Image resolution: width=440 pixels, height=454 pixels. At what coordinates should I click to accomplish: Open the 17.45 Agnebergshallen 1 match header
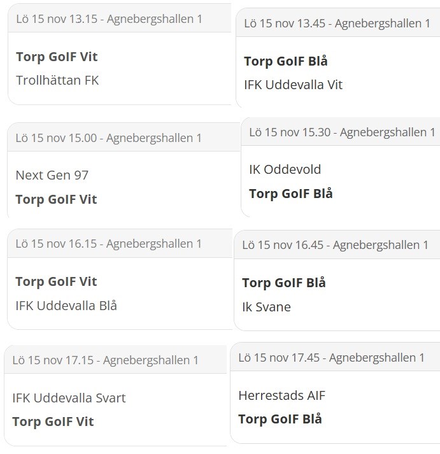coord(331,358)
